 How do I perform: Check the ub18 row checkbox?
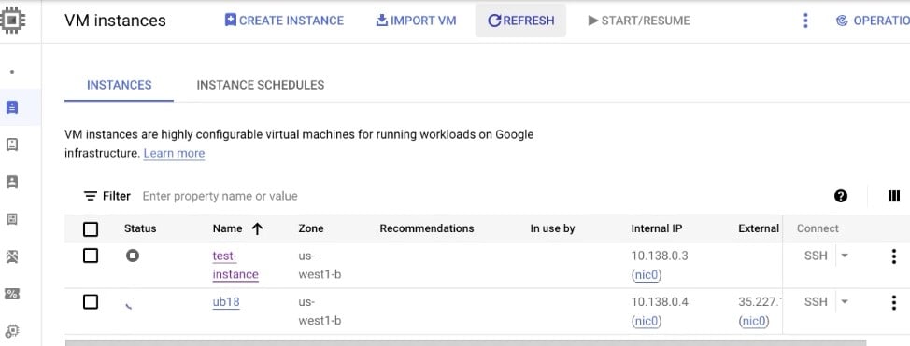click(91, 302)
